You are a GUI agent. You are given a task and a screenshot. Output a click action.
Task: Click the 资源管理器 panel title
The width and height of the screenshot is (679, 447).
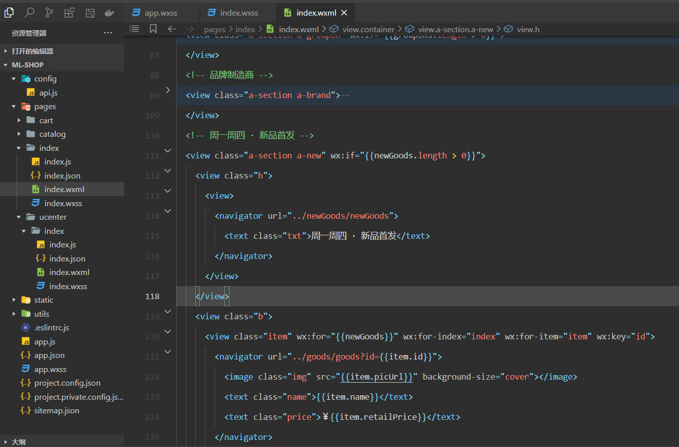pyautogui.click(x=29, y=33)
